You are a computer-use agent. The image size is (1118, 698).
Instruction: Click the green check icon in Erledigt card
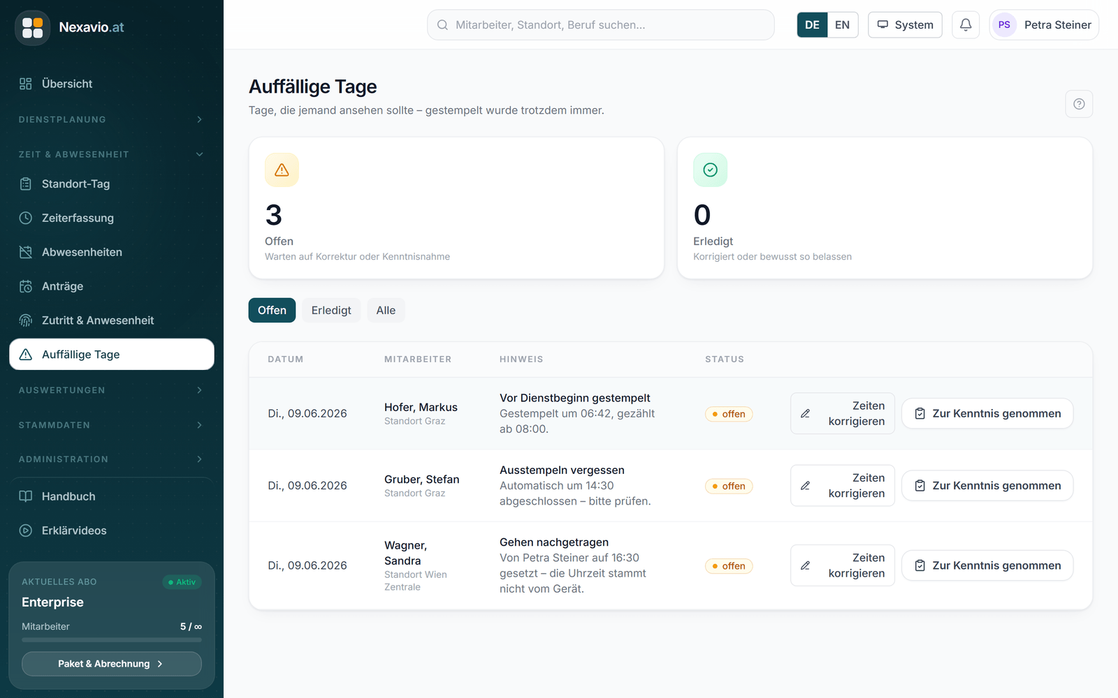click(710, 170)
